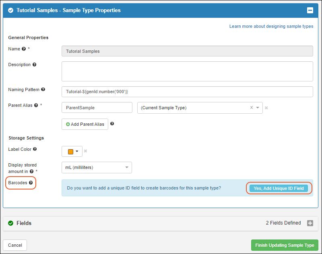Click the Naming Pattern help icon

click(x=43, y=90)
